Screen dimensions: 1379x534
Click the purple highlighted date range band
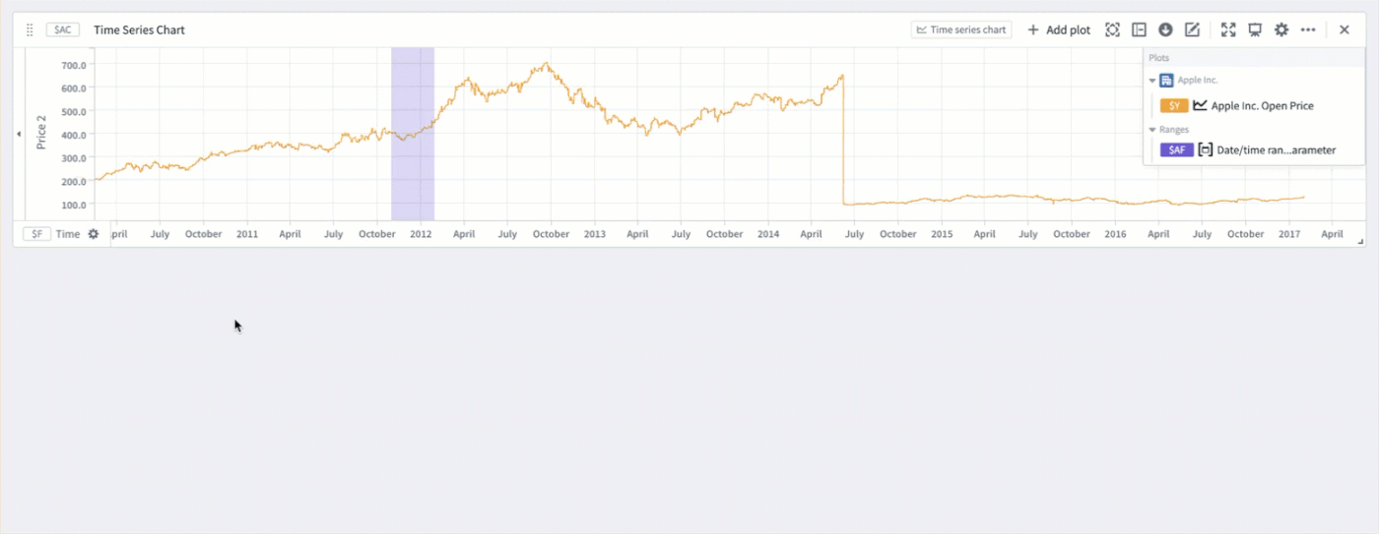[x=413, y=134]
